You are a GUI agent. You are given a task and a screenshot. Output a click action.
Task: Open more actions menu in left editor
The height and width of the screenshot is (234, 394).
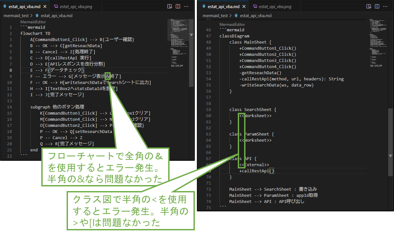click(186, 7)
